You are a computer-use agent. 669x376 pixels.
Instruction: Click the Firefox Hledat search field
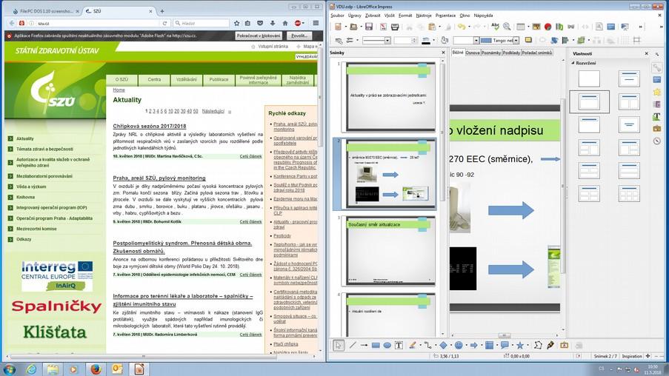pyautogui.click(x=201, y=23)
